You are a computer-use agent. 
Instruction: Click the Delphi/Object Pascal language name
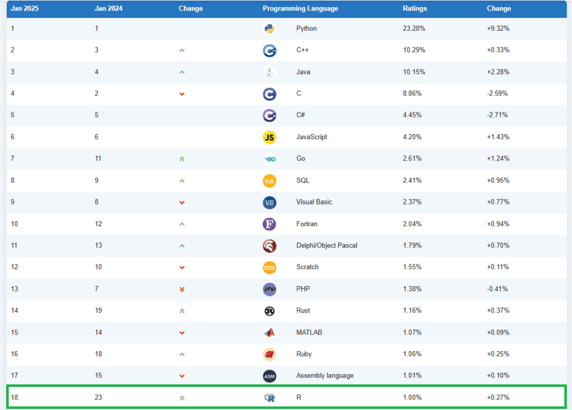click(326, 245)
